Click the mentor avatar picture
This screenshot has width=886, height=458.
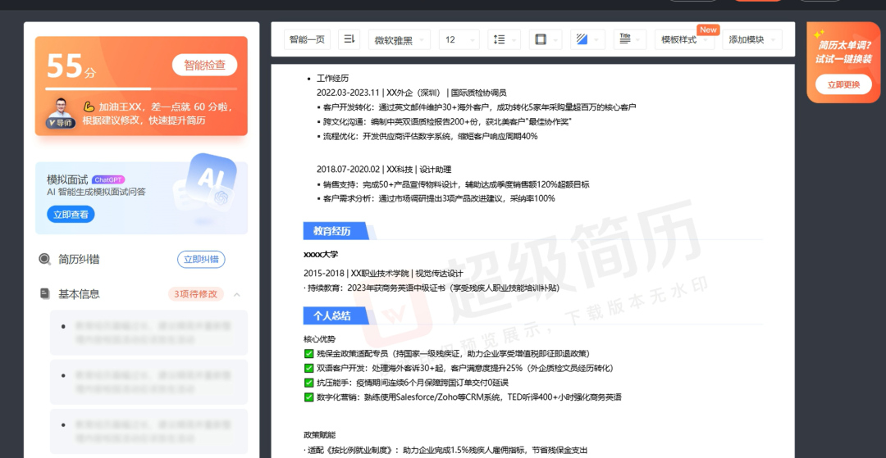(x=61, y=110)
